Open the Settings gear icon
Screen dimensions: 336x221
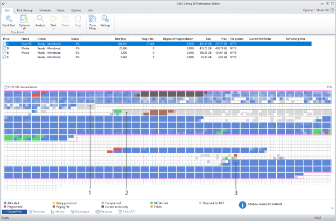pos(105,19)
